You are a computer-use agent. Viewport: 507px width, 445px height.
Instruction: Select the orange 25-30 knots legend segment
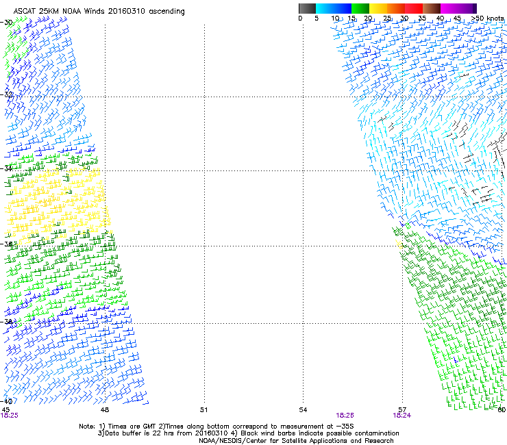[x=396, y=8]
